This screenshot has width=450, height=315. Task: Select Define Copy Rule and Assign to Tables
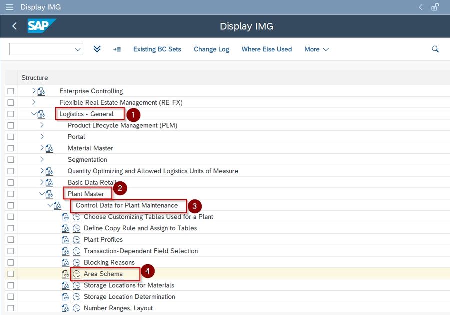point(140,228)
